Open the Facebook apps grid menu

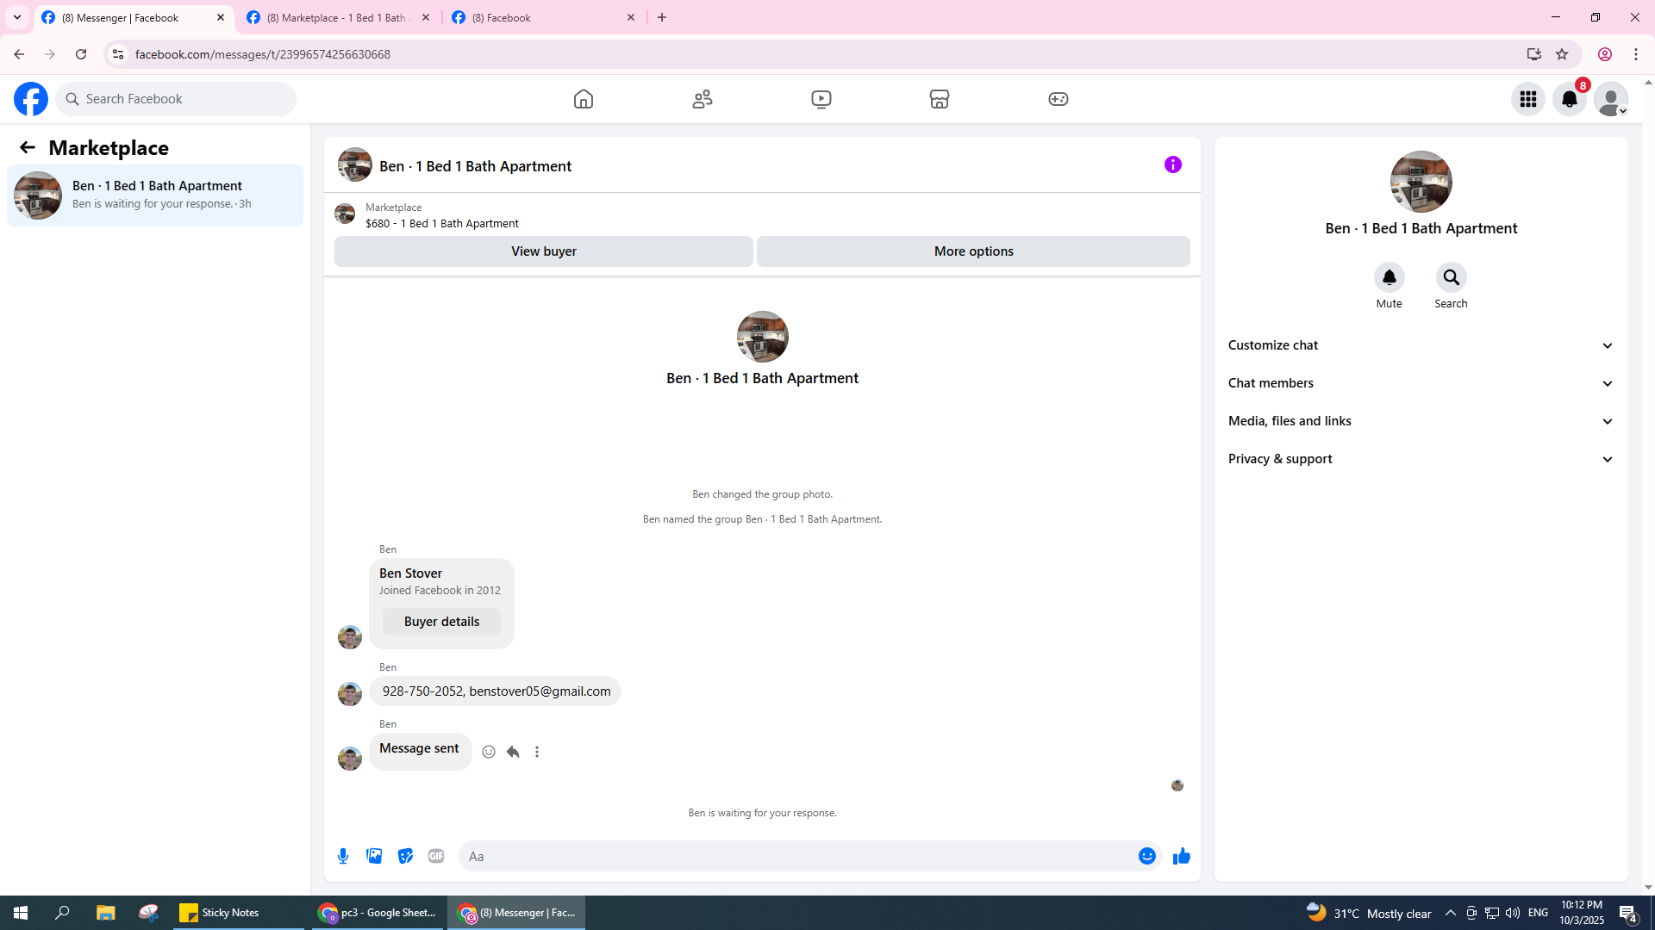pyautogui.click(x=1528, y=99)
